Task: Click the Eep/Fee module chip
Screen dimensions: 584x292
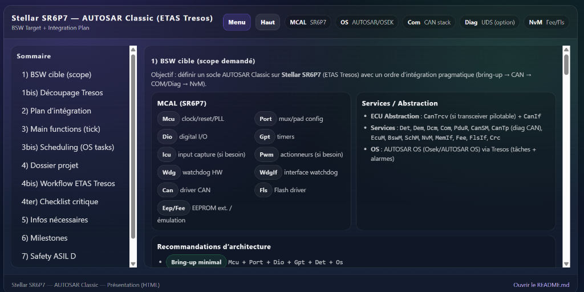Action: (x=173, y=208)
